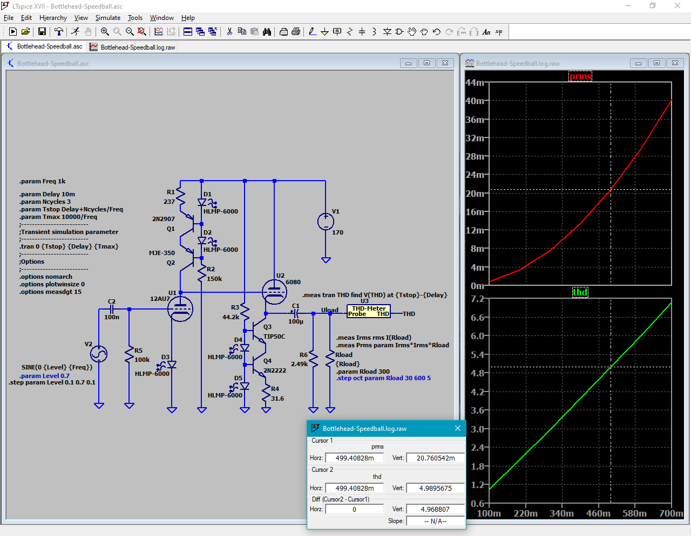Select the Place Ground symbol tool

point(325,32)
